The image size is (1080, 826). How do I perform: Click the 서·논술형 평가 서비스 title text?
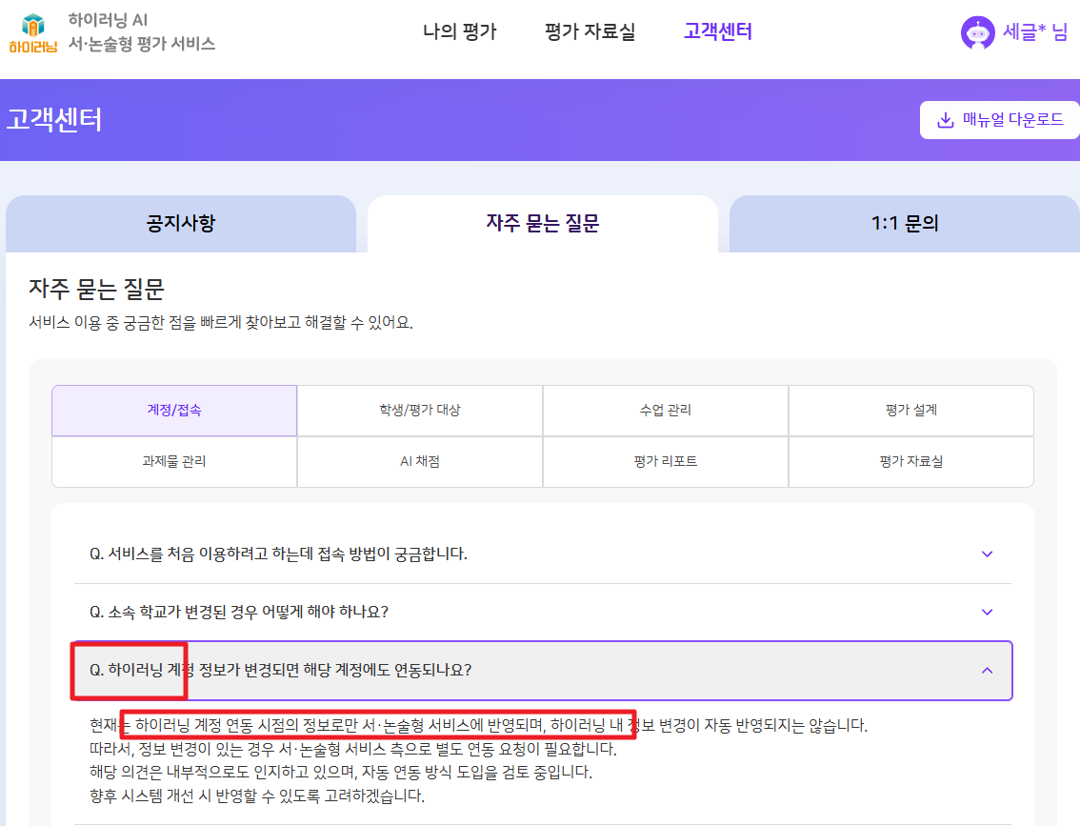142,44
